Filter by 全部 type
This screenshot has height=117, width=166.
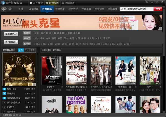[36, 33]
